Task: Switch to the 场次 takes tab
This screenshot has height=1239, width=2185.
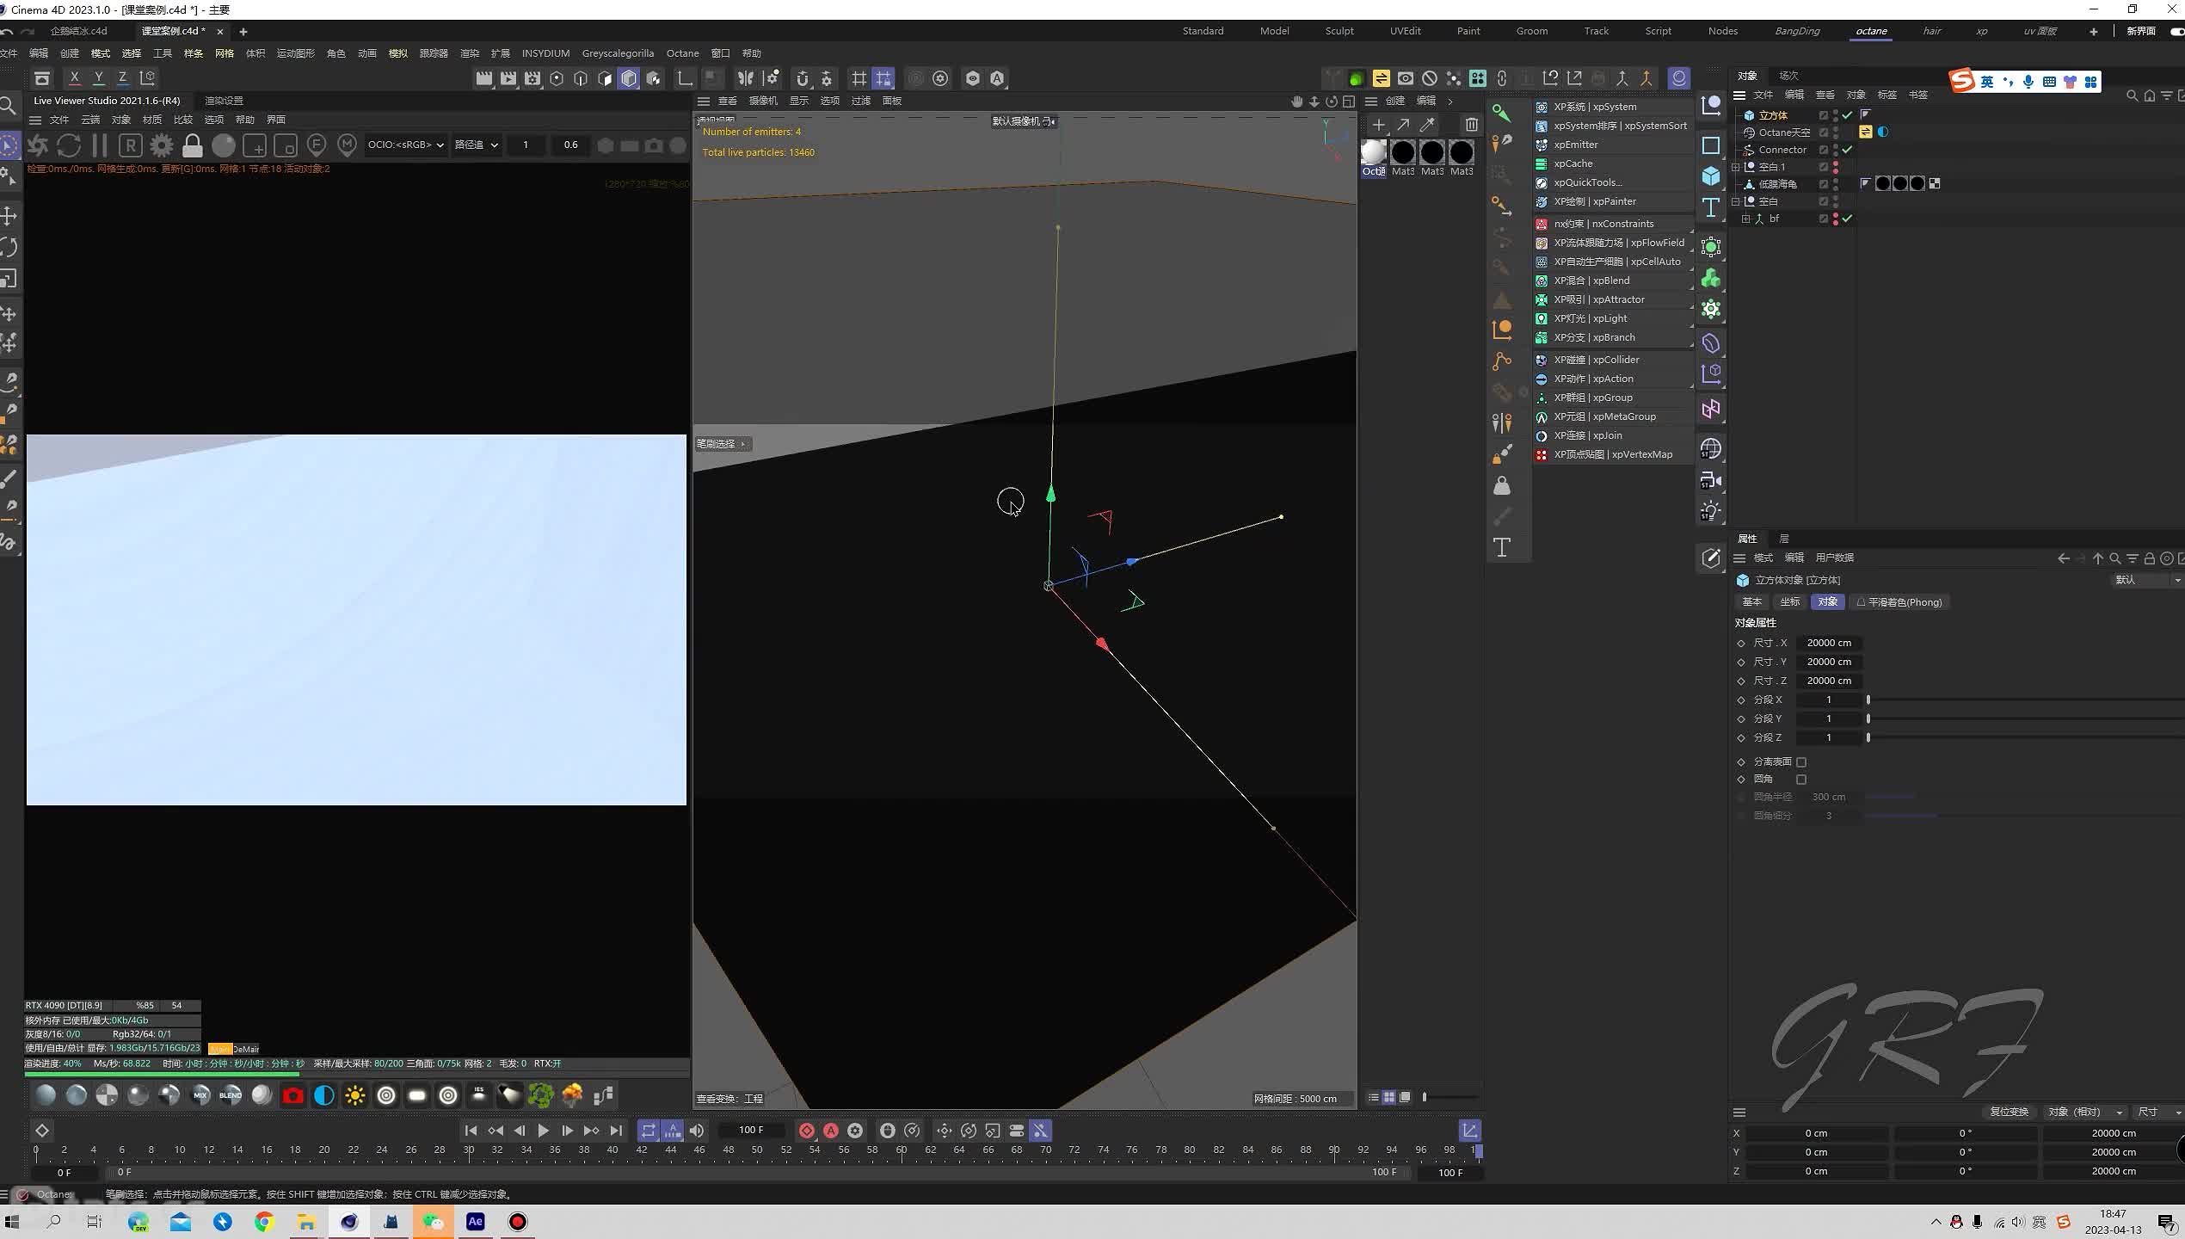Action: pos(1789,76)
